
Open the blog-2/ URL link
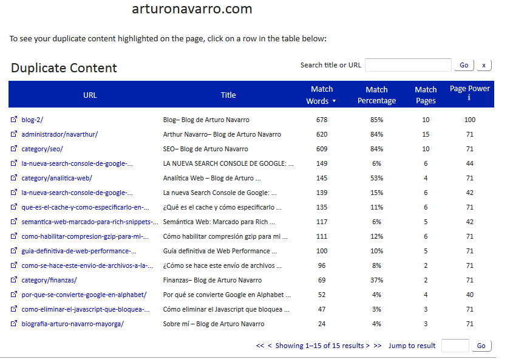pos(32,120)
